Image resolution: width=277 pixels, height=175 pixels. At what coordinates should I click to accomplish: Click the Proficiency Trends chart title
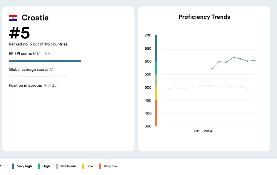pos(204,17)
